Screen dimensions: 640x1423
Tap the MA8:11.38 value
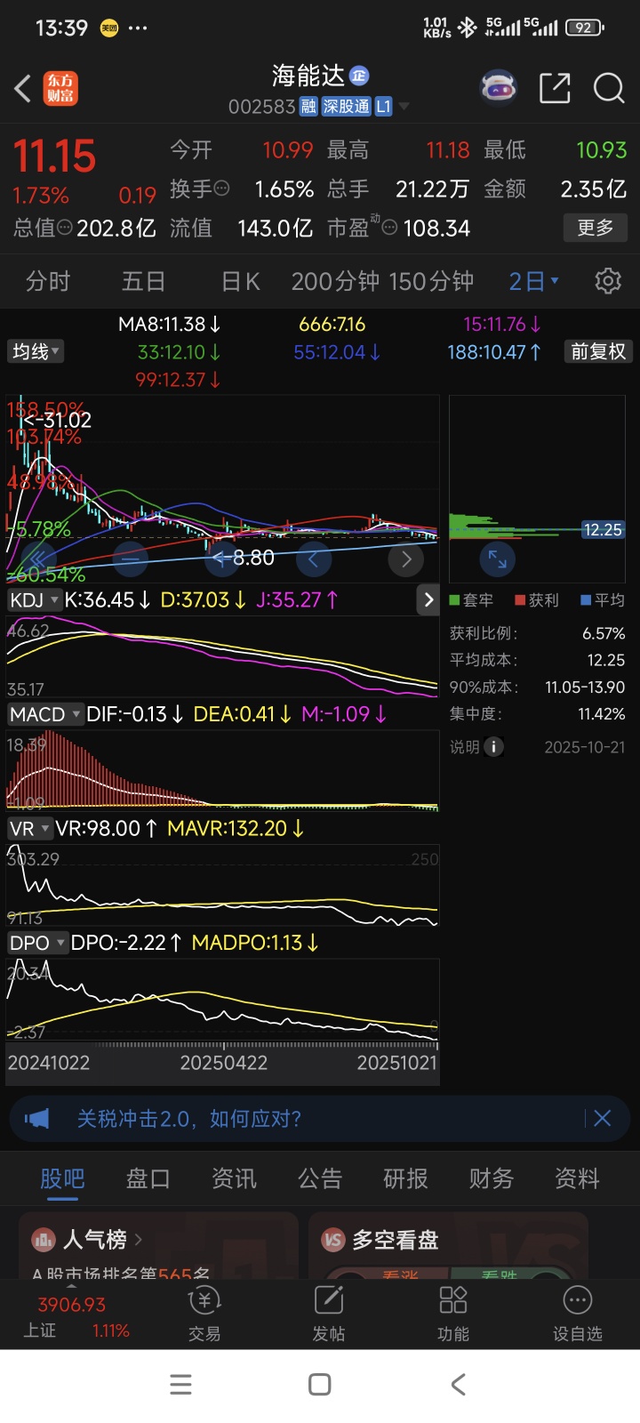(169, 324)
